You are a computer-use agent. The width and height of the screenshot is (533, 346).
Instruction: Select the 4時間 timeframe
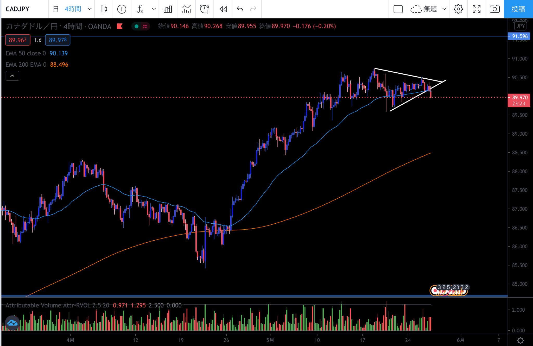coord(73,9)
